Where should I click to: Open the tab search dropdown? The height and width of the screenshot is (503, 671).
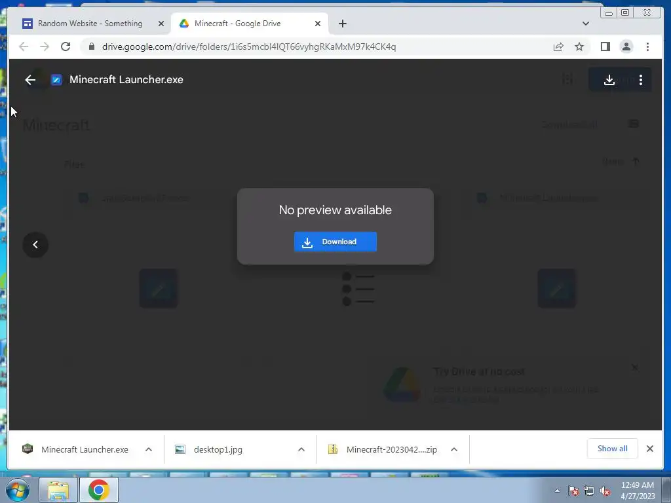[585, 24]
